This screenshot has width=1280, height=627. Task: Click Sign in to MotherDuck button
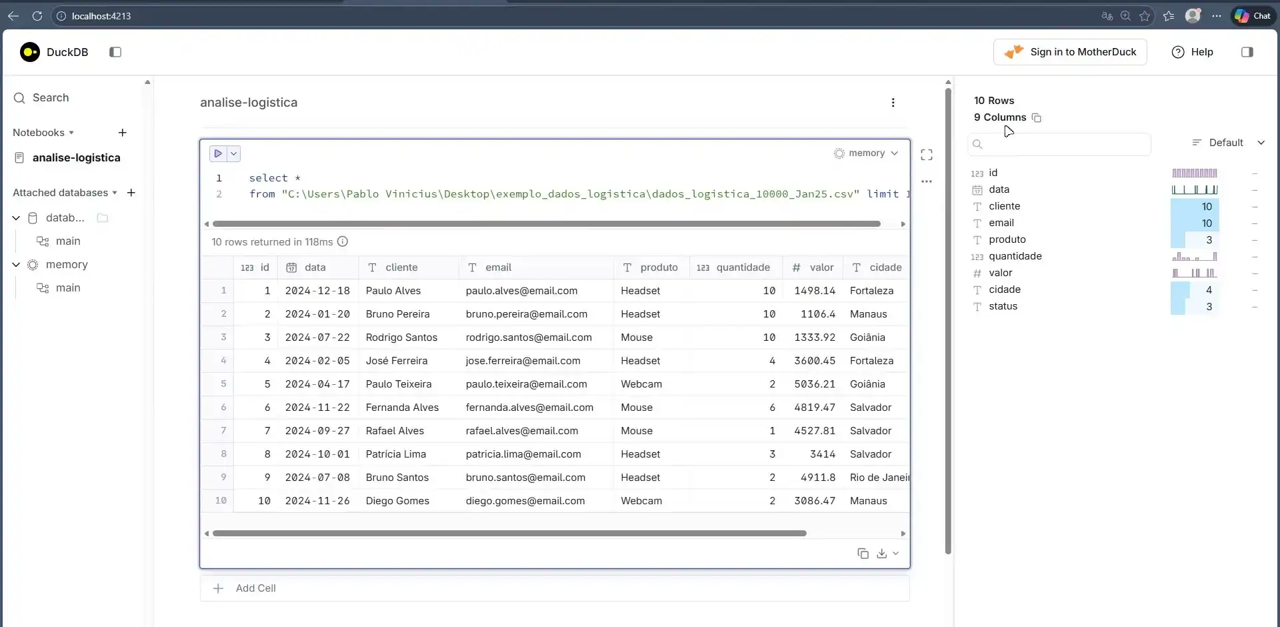pos(1069,52)
